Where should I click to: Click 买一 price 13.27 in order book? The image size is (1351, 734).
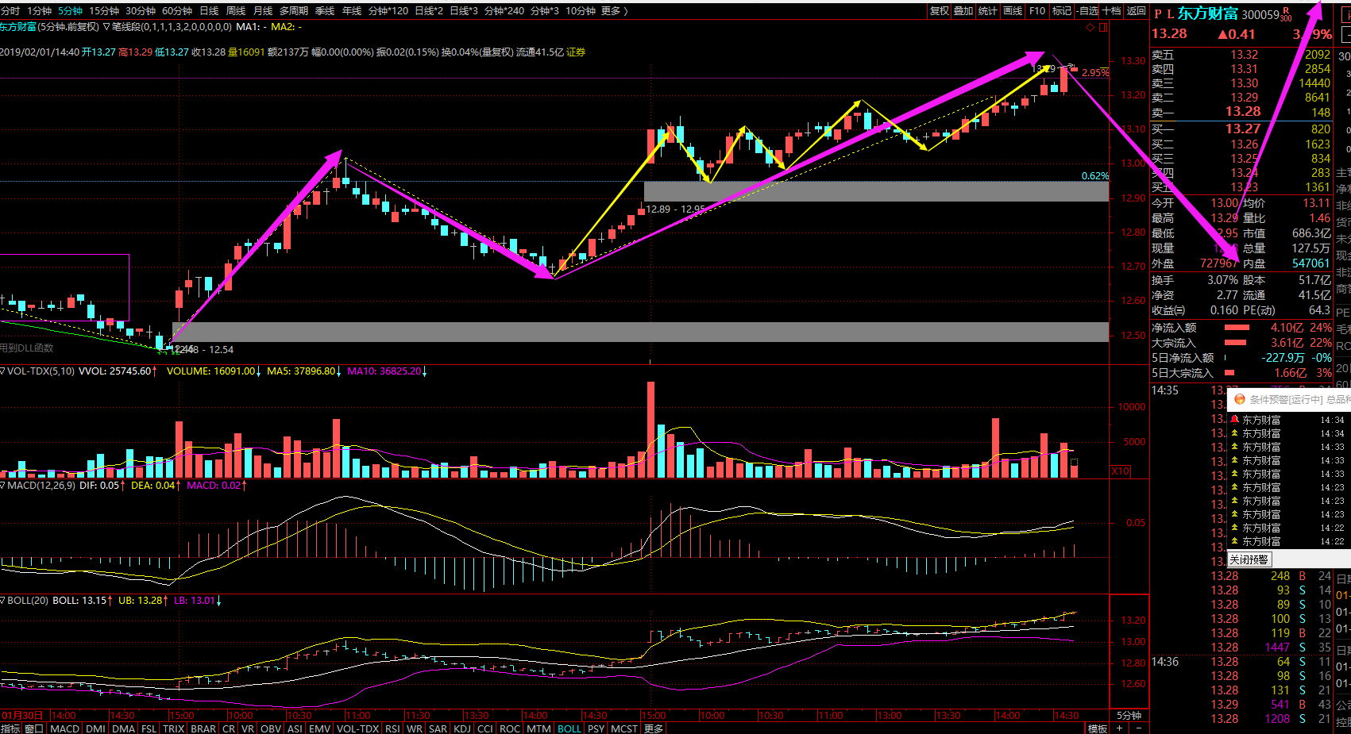point(1243,129)
